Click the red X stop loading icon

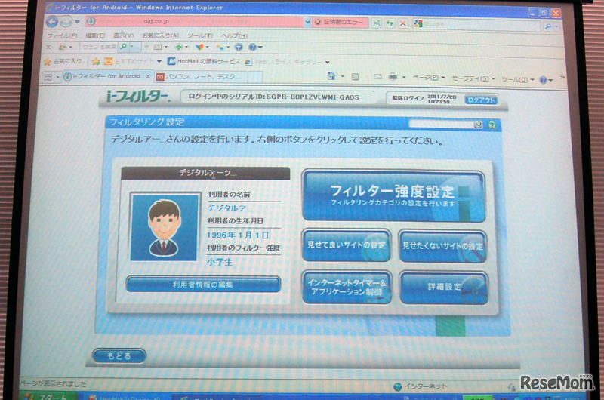402,23
